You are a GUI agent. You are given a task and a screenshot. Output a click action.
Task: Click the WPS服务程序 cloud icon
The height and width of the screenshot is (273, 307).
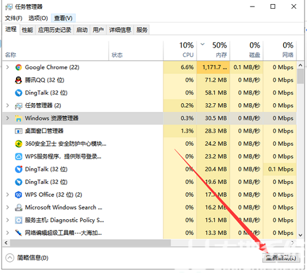[18, 157]
